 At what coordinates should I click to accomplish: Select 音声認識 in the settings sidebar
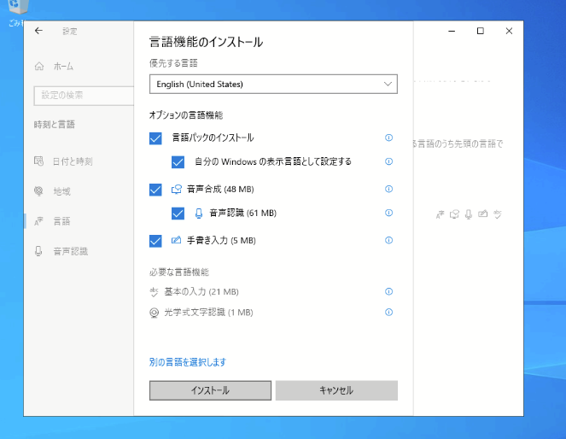70,251
